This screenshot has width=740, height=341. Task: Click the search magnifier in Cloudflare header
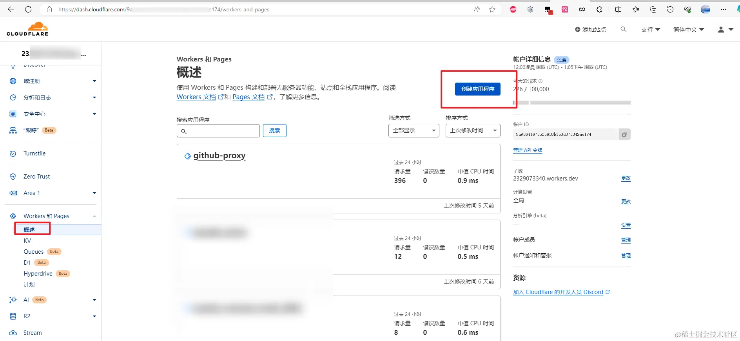click(623, 29)
